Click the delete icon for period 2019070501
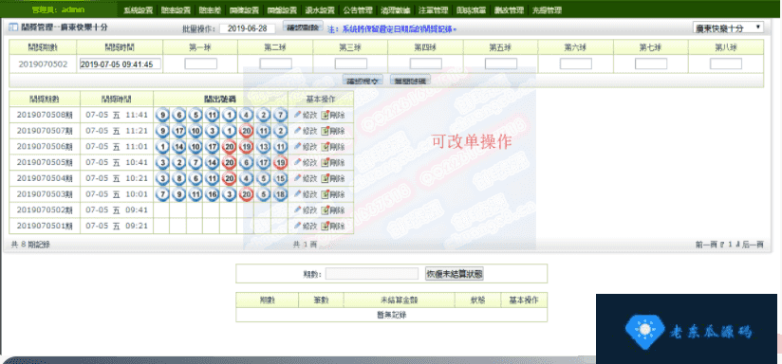The image size is (782, 364). (x=325, y=226)
